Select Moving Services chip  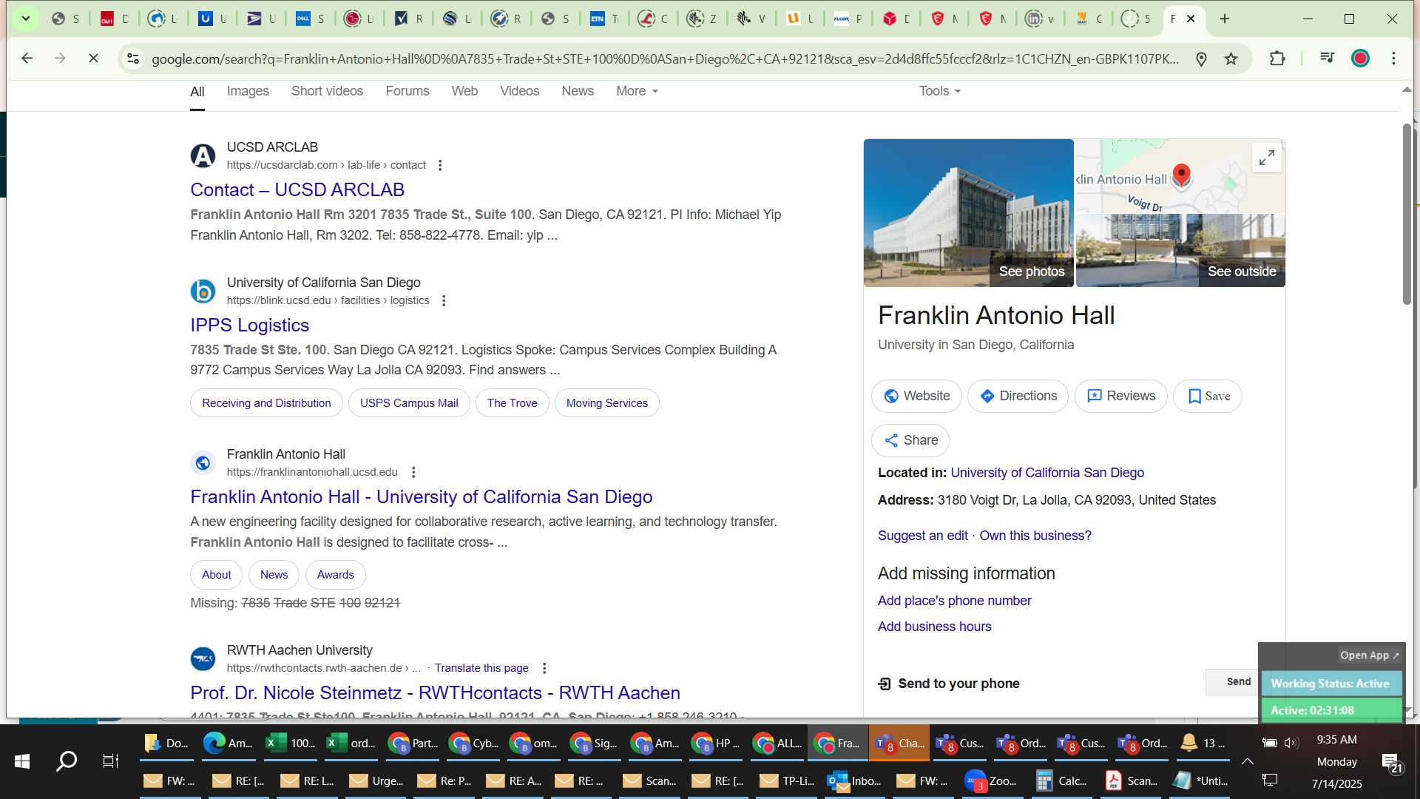coord(607,403)
